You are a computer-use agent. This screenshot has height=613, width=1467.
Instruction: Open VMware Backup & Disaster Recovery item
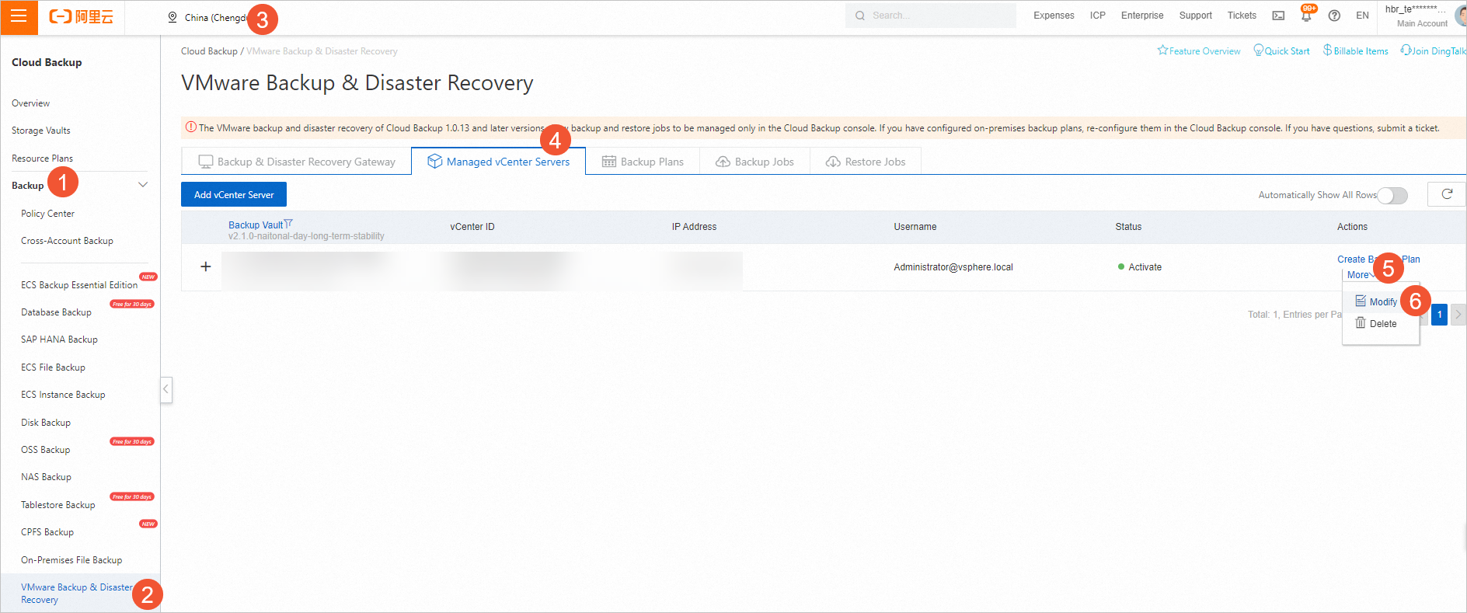click(x=77, y=594)
